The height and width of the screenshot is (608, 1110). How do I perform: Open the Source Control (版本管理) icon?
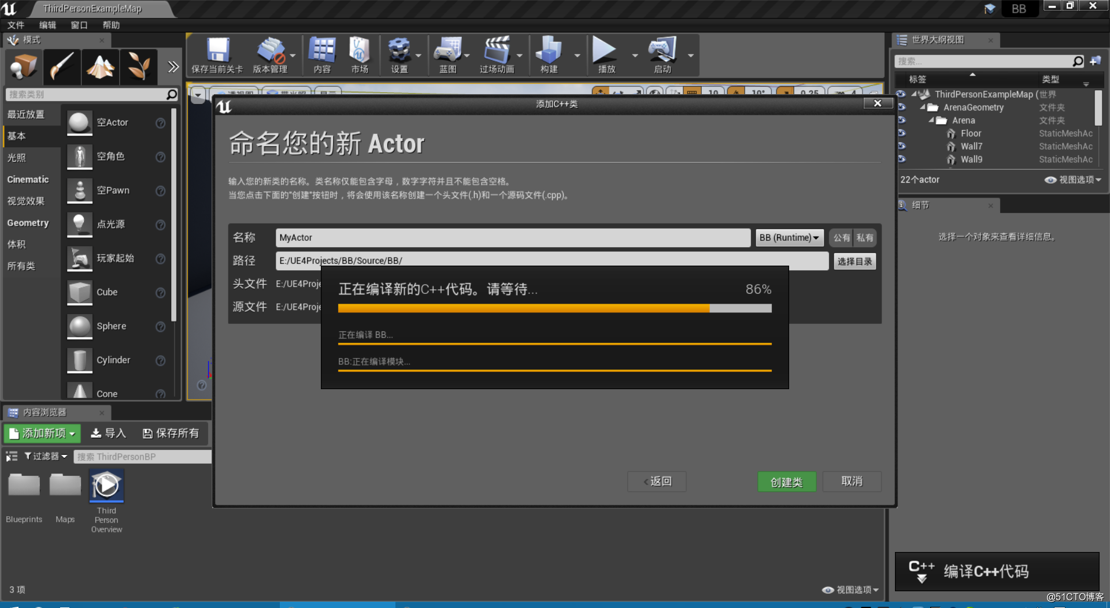click(x=271, y=51)
